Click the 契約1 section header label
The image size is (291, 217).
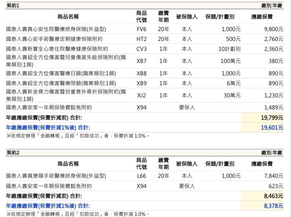tap(13, 5)
